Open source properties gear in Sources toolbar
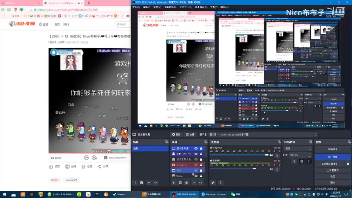 tap(187, 183)
